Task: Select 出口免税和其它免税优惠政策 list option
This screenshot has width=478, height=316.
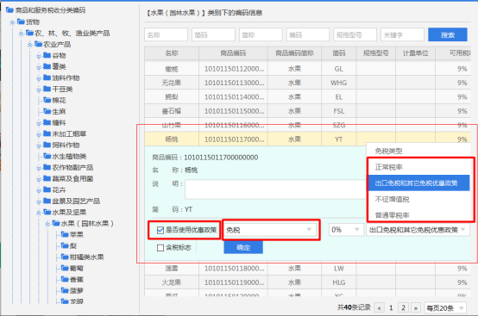Action: point(418,183)
